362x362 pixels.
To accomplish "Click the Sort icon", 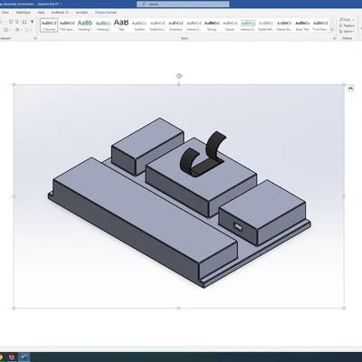I will (24, 22).
